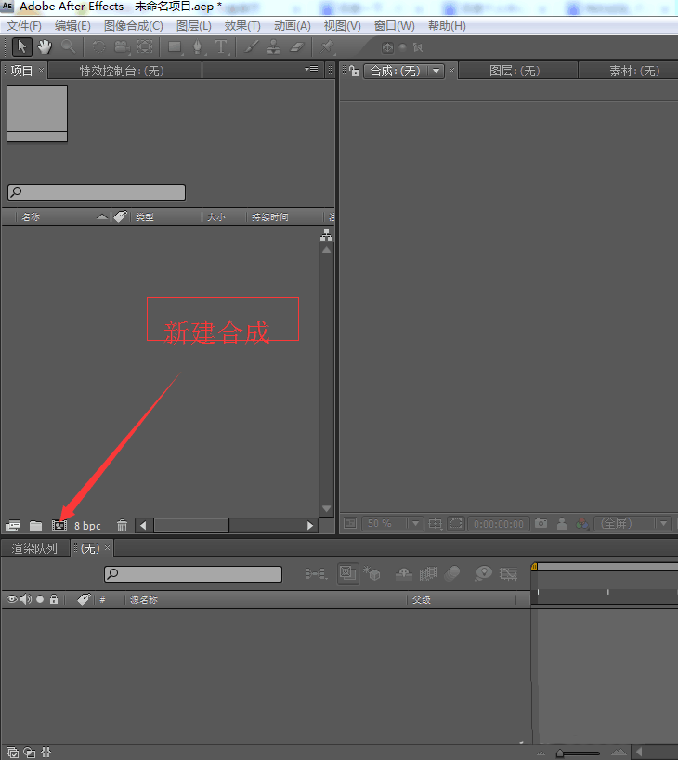The width and height of the screenshot is (678, 760).
Task: Toggle viewer lock icon beside 合成 tab
Action: coord(355,71)
